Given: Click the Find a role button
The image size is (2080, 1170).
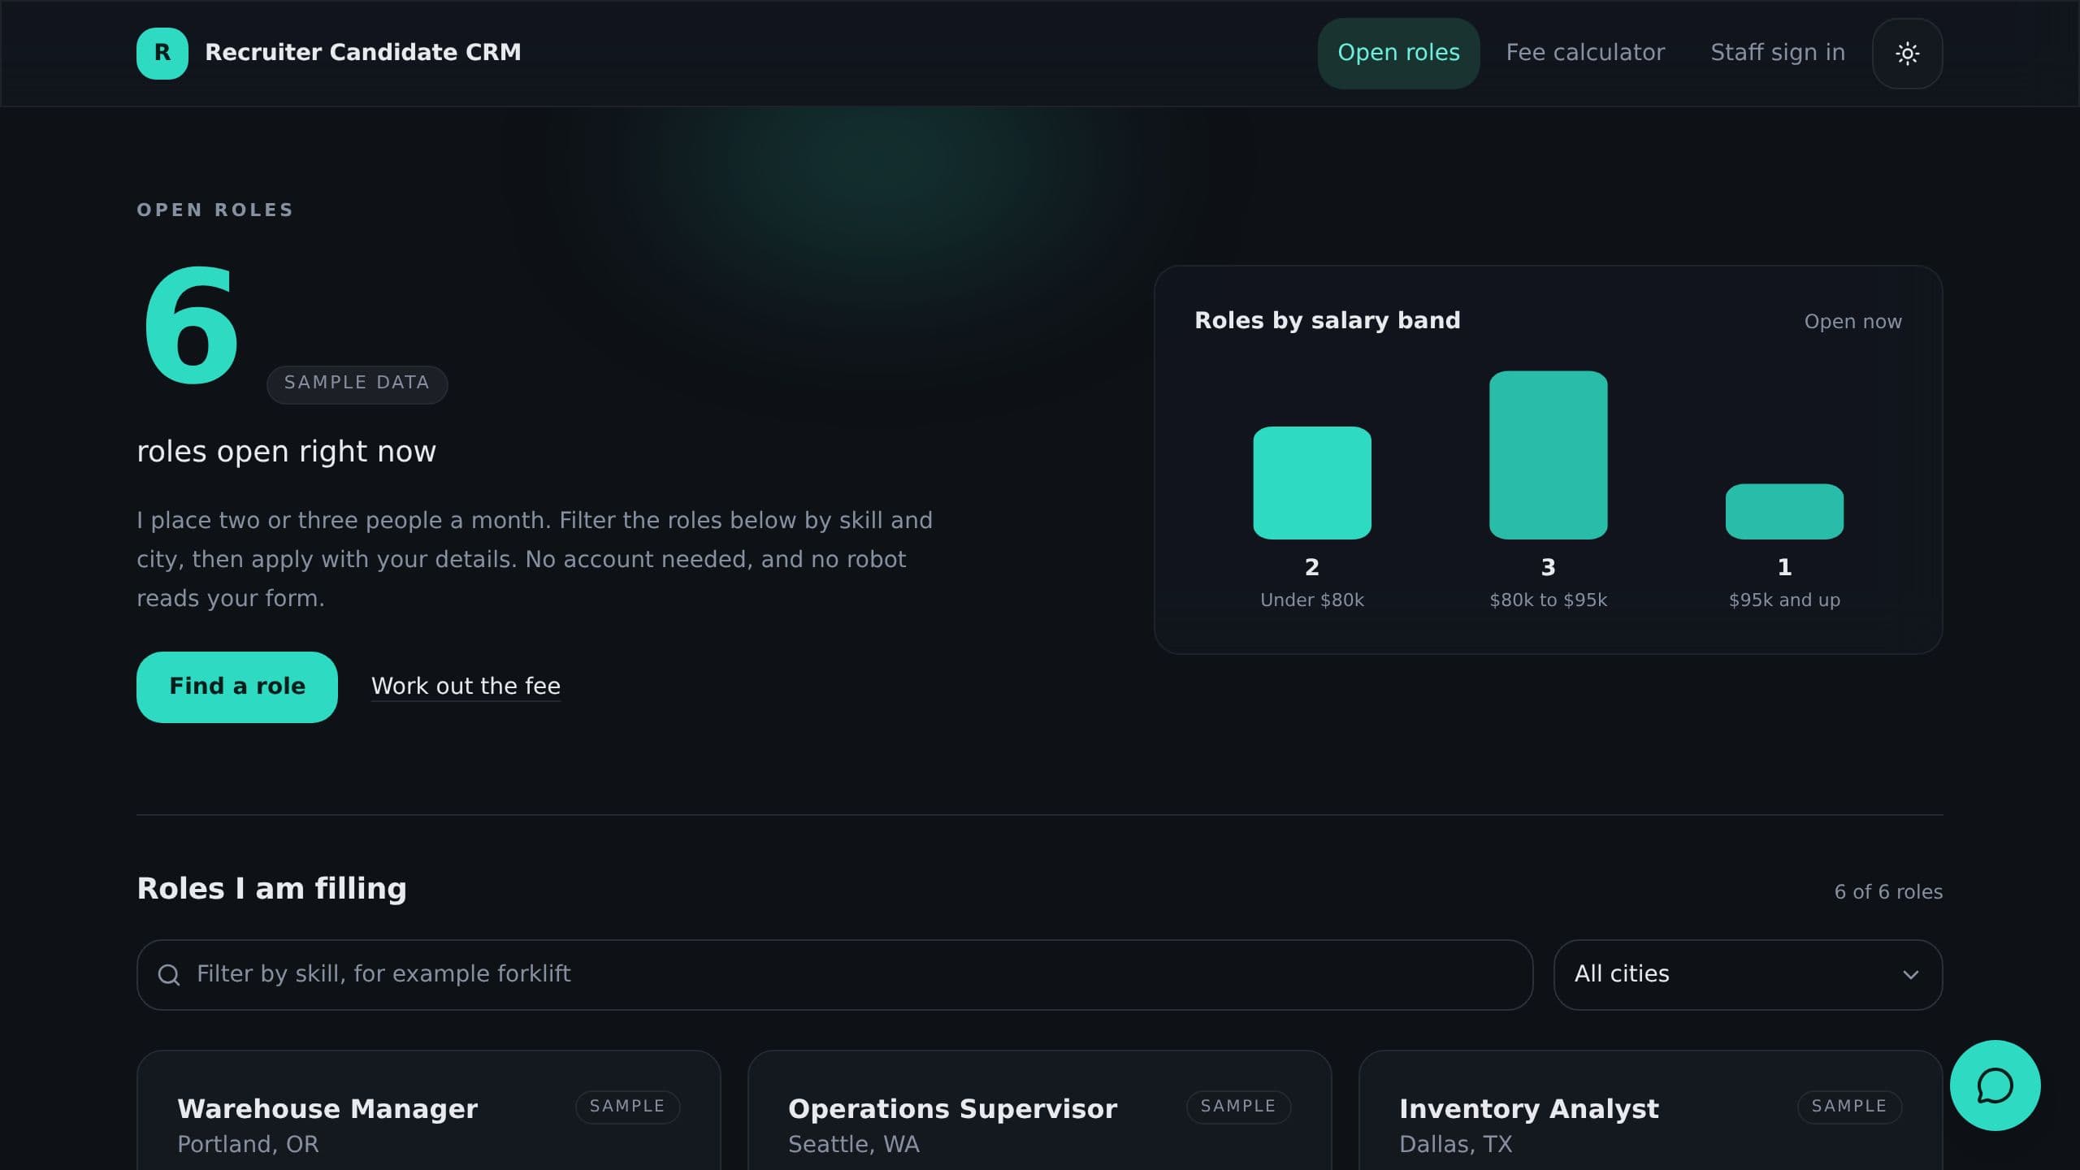Looking at the screenshot, I should [x=237, y=687].
